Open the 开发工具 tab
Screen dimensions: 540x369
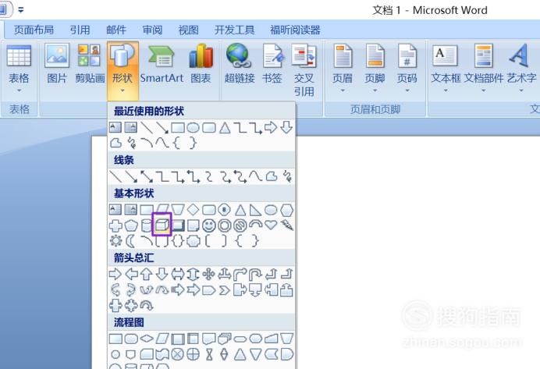(x=235, y=30)
